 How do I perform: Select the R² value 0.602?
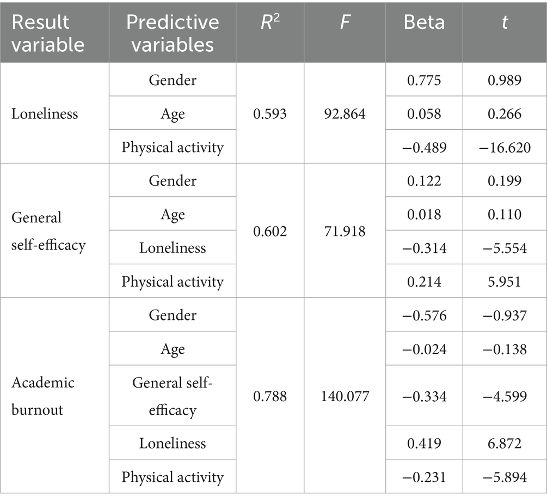point(269,231)
